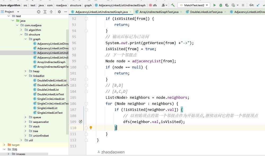The image size is (265, 156).
Task: Toggle comment fold marker at line 103
Action: click(x=86, y=86)
